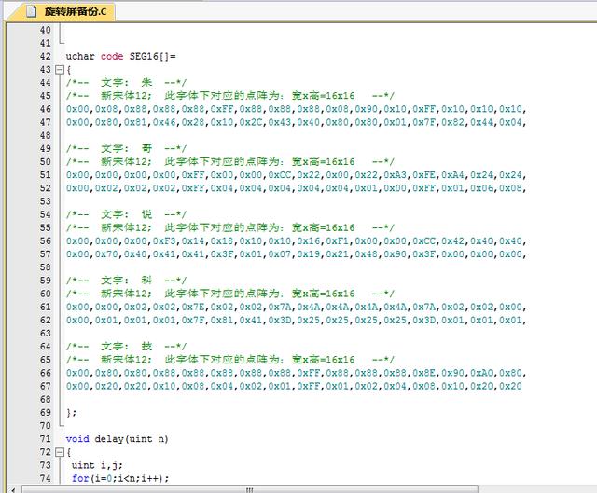
Task: Click the 'void' keyword on line 71
Action: pyautogui.click(x=77, y=439)
